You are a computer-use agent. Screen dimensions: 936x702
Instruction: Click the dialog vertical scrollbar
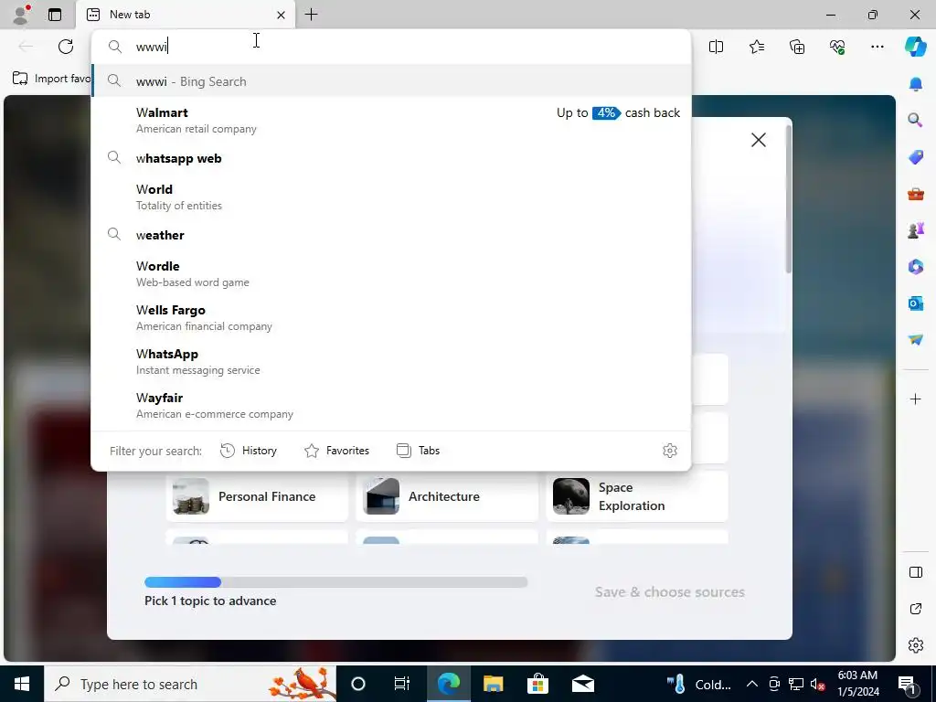click(789, 200)
